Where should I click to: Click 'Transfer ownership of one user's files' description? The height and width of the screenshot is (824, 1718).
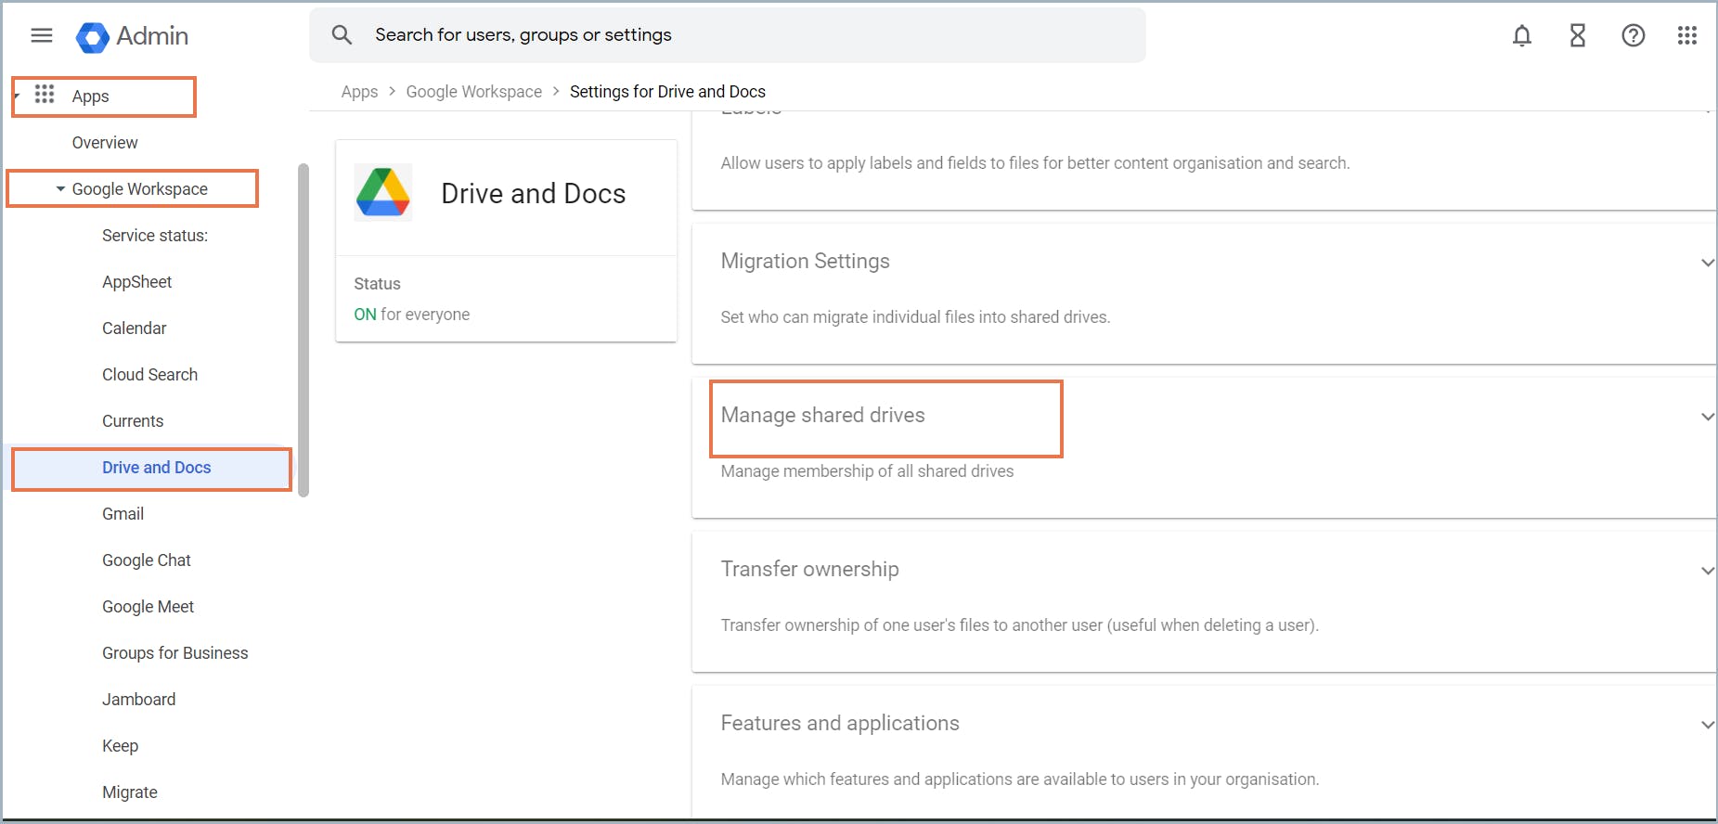click(x=1020, y=625)
